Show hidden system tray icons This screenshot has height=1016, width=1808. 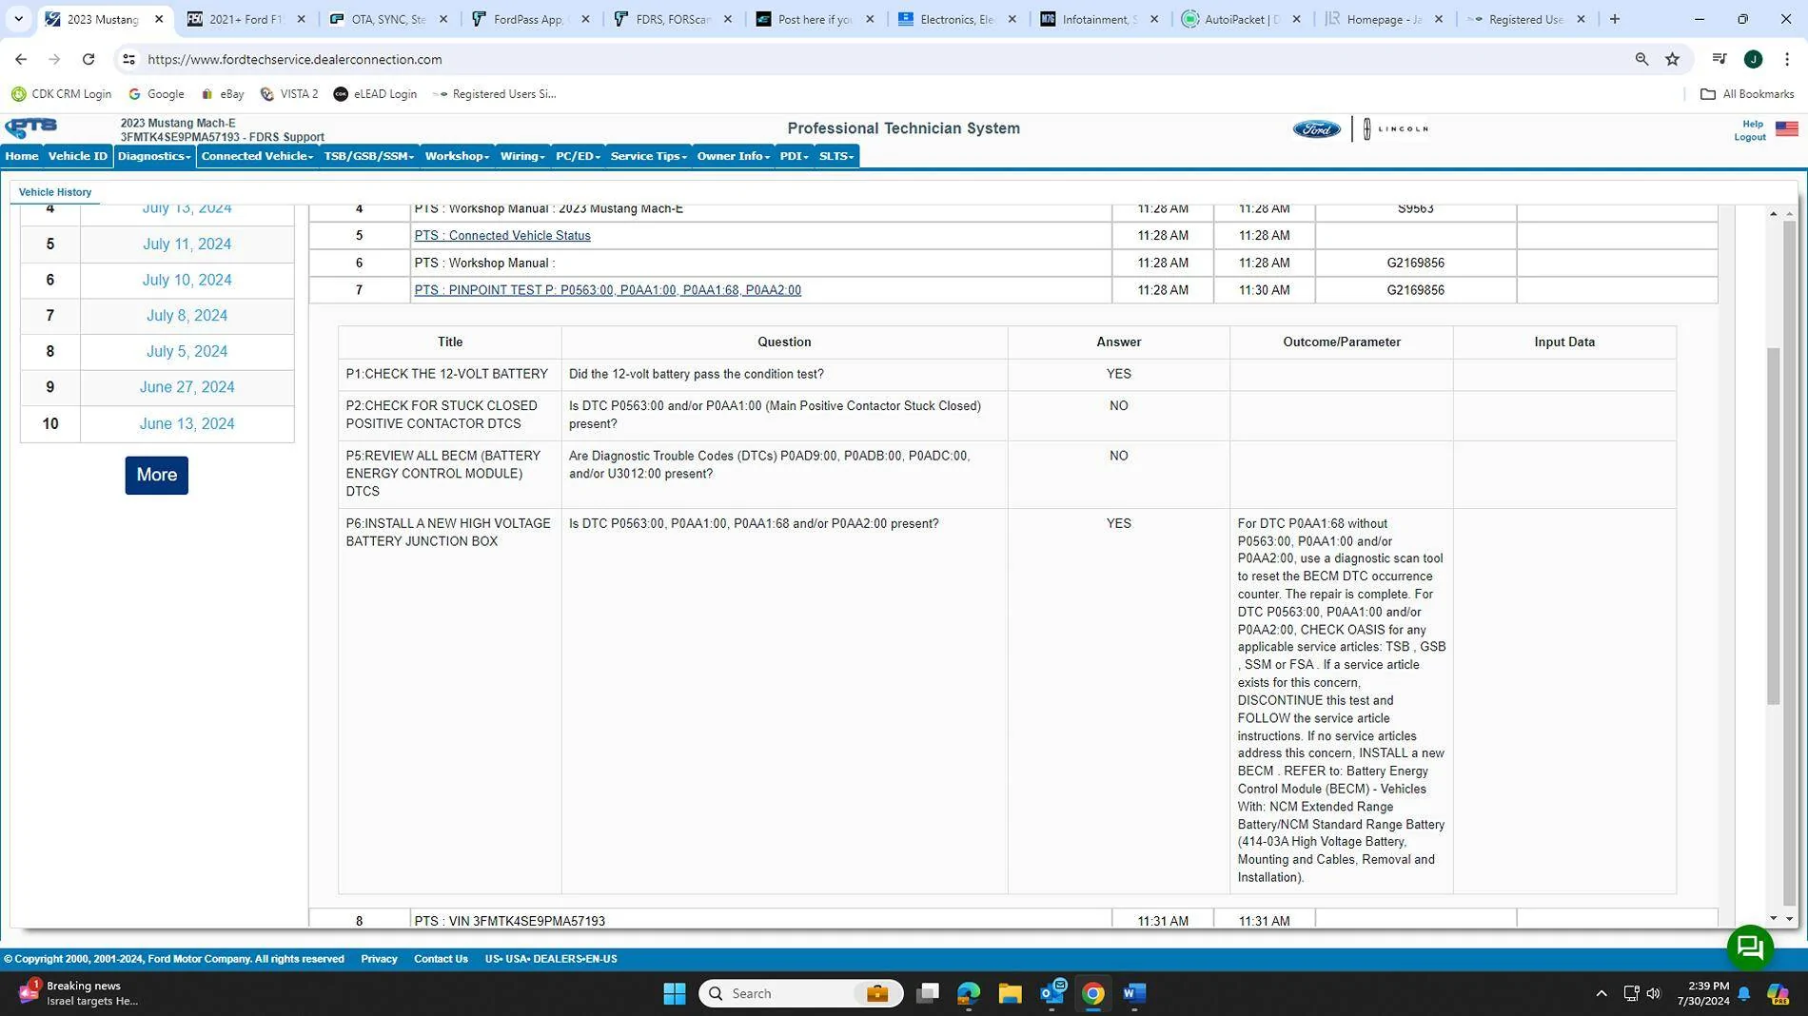pos(1602,994)
